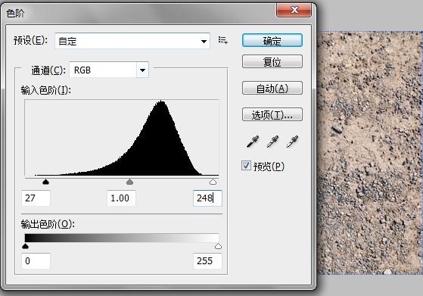Image resolution: width=423 pixels, height=296 pixels.
Task: Expand the 预设 preset dropdown
Action: coord(132,41)
